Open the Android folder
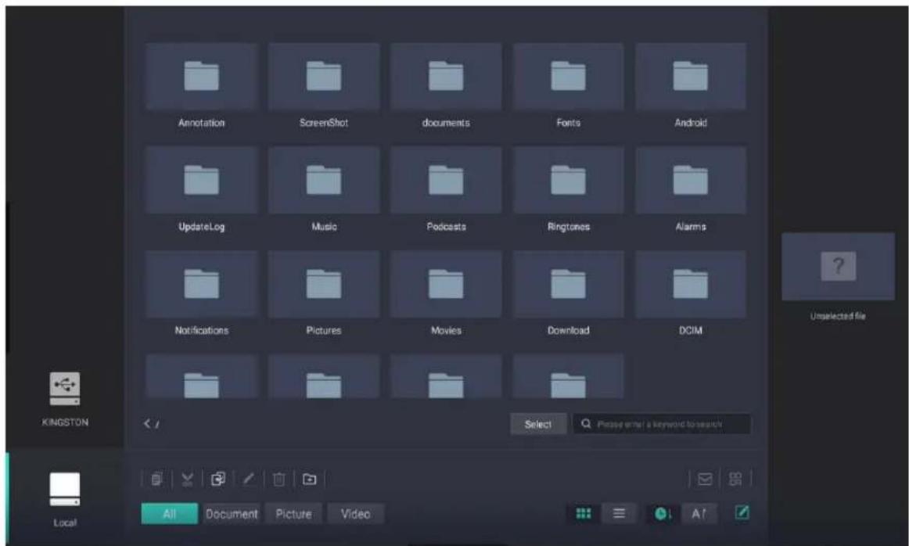The width and height of the screenshot is (909, 546). [691, 86]
